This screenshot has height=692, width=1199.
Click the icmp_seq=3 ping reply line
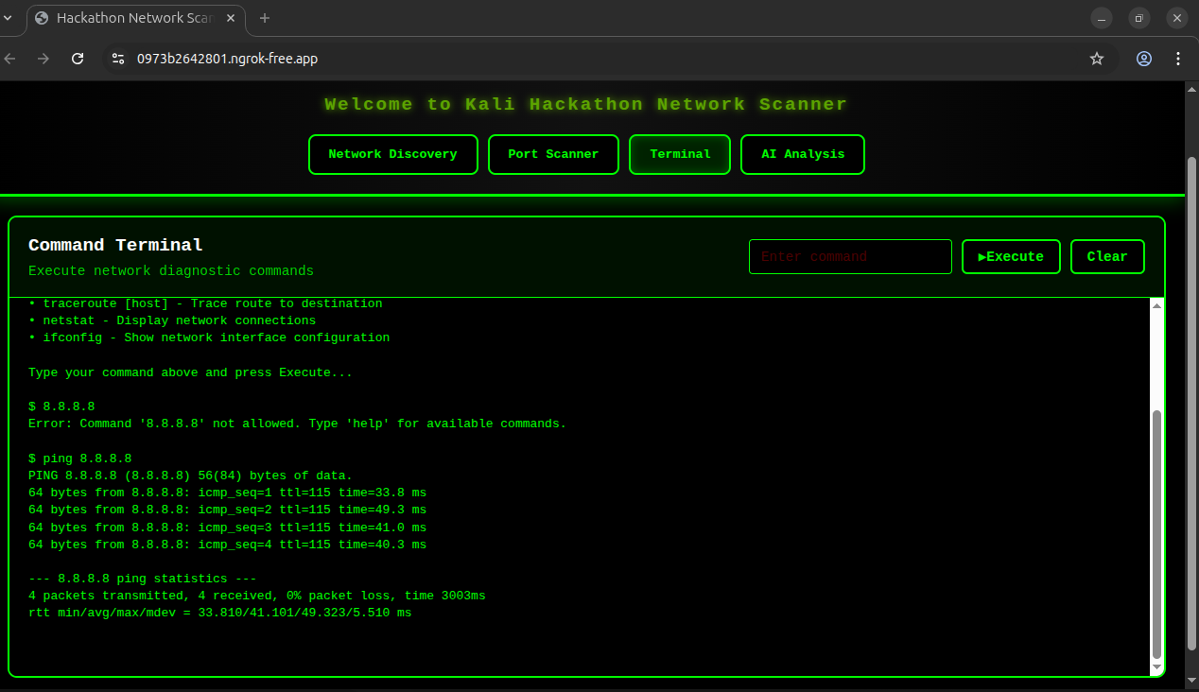[x=227, y=528]
